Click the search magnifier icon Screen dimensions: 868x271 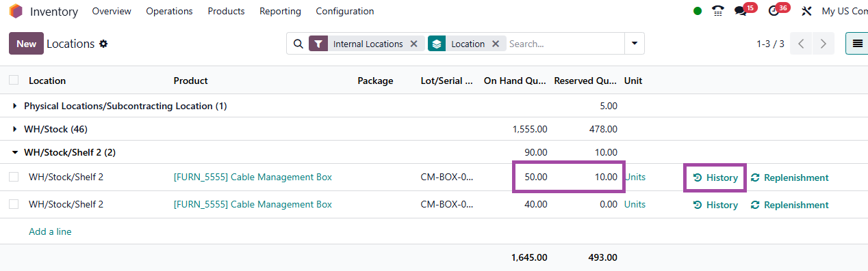point(298,44)
